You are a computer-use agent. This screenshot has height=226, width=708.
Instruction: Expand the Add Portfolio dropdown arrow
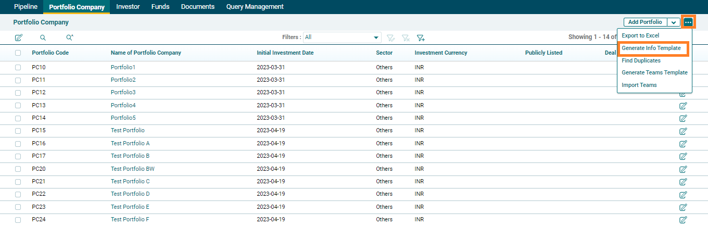click(674, 22)
